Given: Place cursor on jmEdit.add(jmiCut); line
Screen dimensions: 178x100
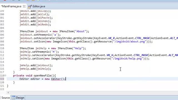Looking at the screenshot, I should [34, 14].
